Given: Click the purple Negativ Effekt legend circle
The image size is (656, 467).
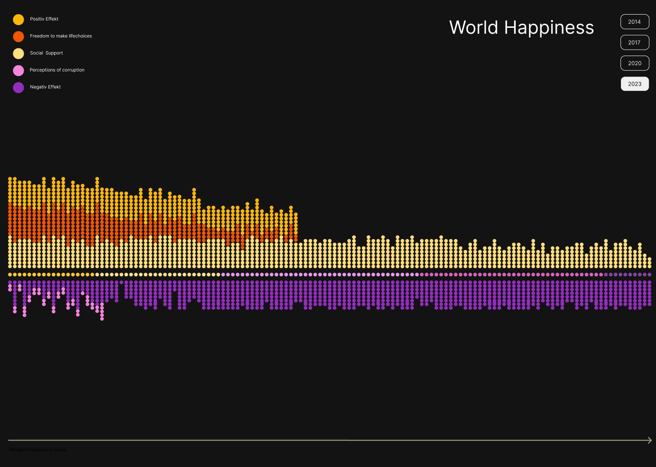Looking at the screenshot, I should pos(18,87).
